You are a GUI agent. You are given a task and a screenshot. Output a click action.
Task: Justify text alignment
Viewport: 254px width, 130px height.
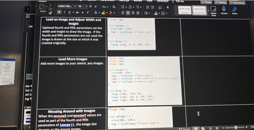138,13
